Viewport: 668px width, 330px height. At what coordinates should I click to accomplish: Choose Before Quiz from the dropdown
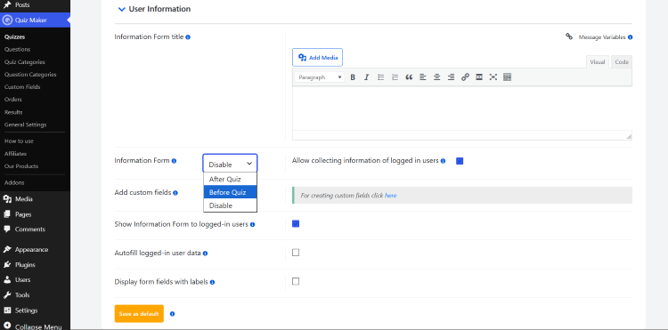pyautogui.click(x=230, y=192)
